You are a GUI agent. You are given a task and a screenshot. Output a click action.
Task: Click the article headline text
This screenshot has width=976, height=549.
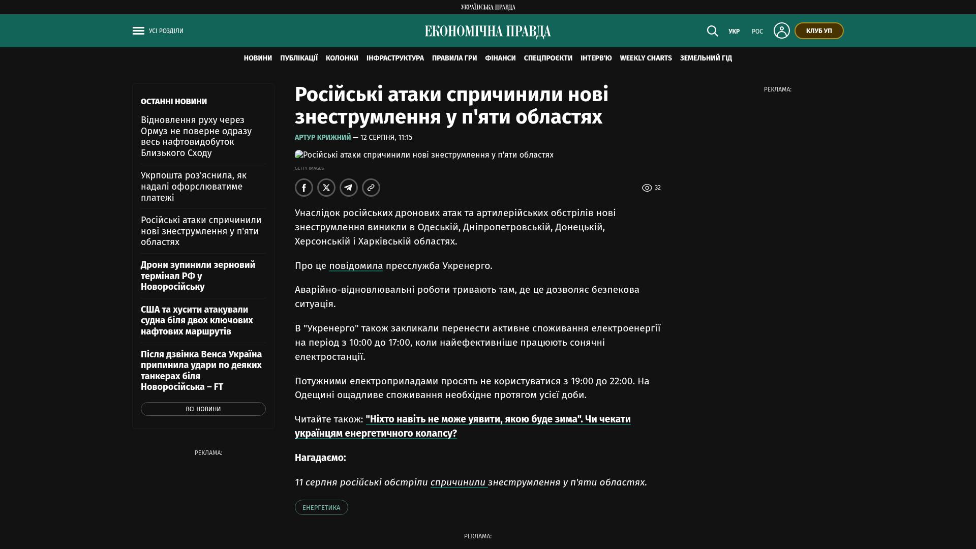[451, 106]
